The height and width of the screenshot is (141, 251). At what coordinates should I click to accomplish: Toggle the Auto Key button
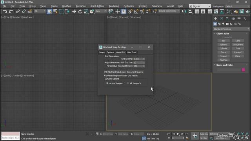(204, 134)
